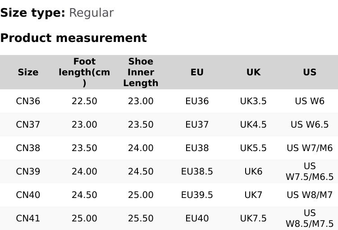The image size is (338, 230).
Task: Click the US column header
Action: 310,72
